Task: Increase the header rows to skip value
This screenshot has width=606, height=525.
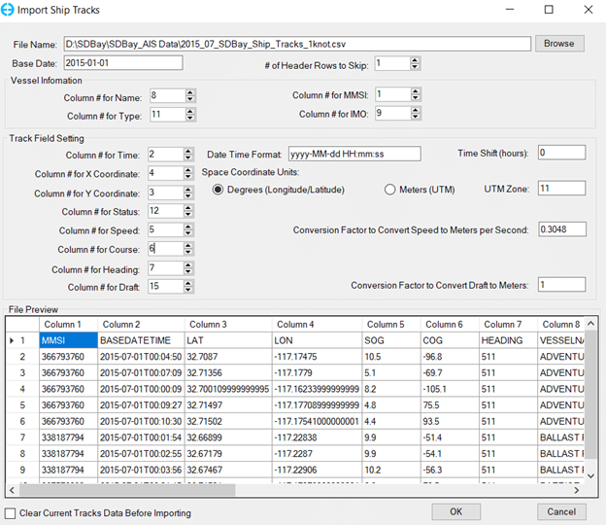Action: pos(416,60)
